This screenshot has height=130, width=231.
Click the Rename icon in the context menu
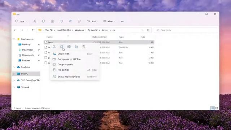click(x=69, y=47)
